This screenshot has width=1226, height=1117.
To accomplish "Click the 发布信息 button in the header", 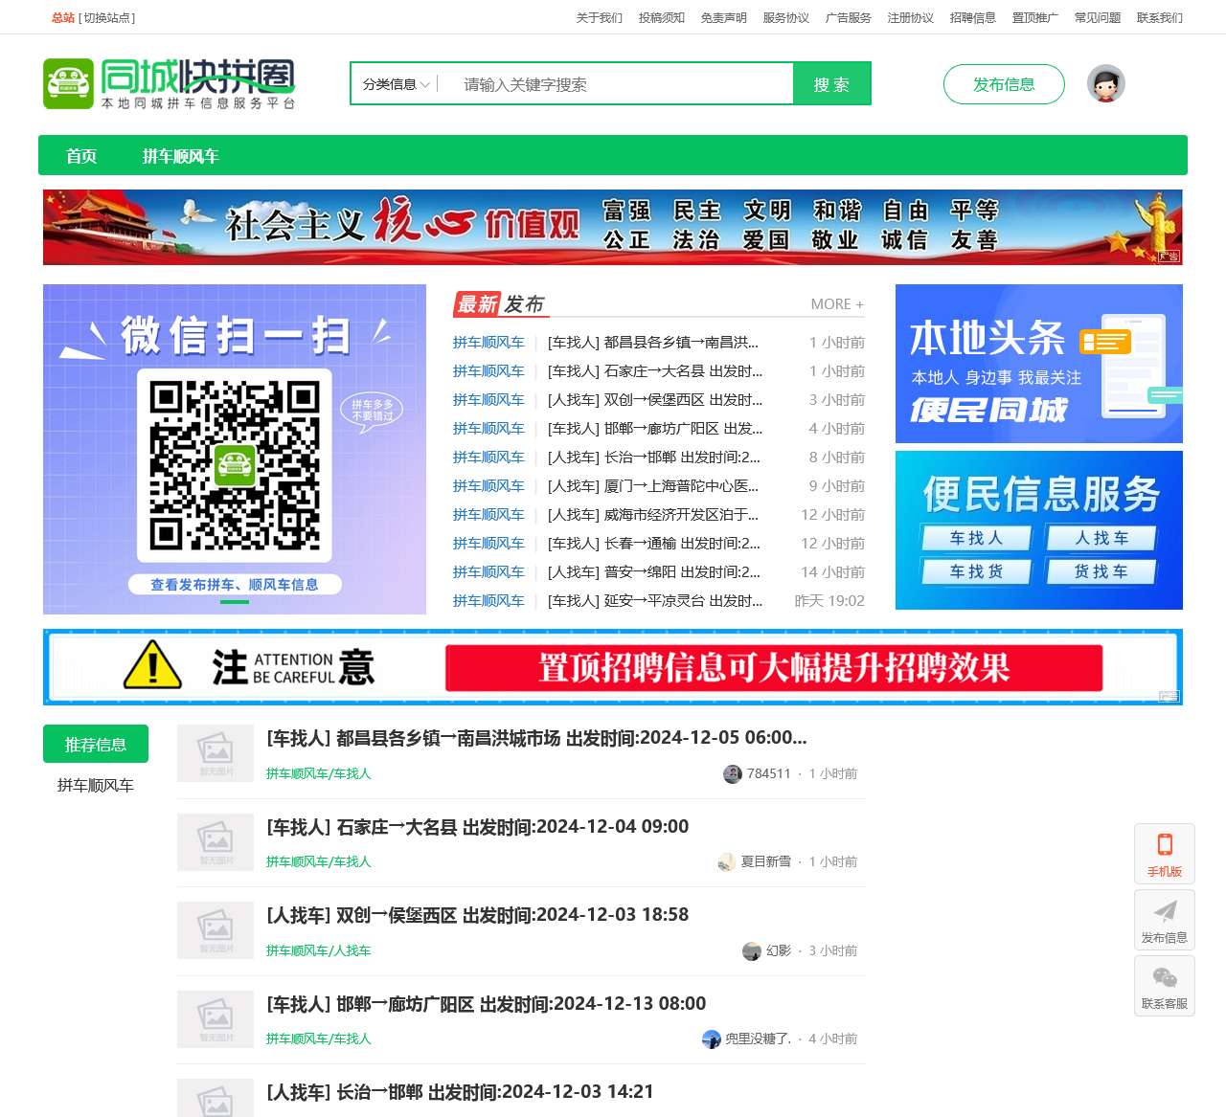I will pos(1004,84).
